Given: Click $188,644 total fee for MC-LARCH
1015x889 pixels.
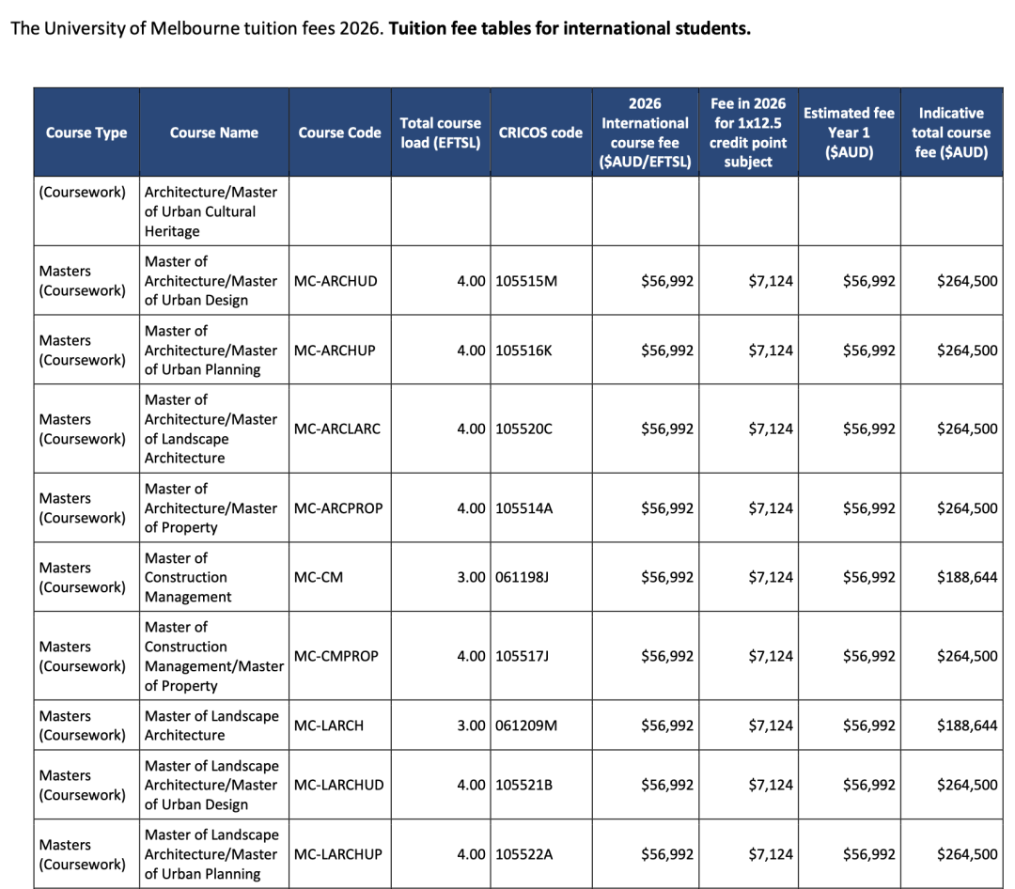Looking at the screenshot, I should (967, 725).
